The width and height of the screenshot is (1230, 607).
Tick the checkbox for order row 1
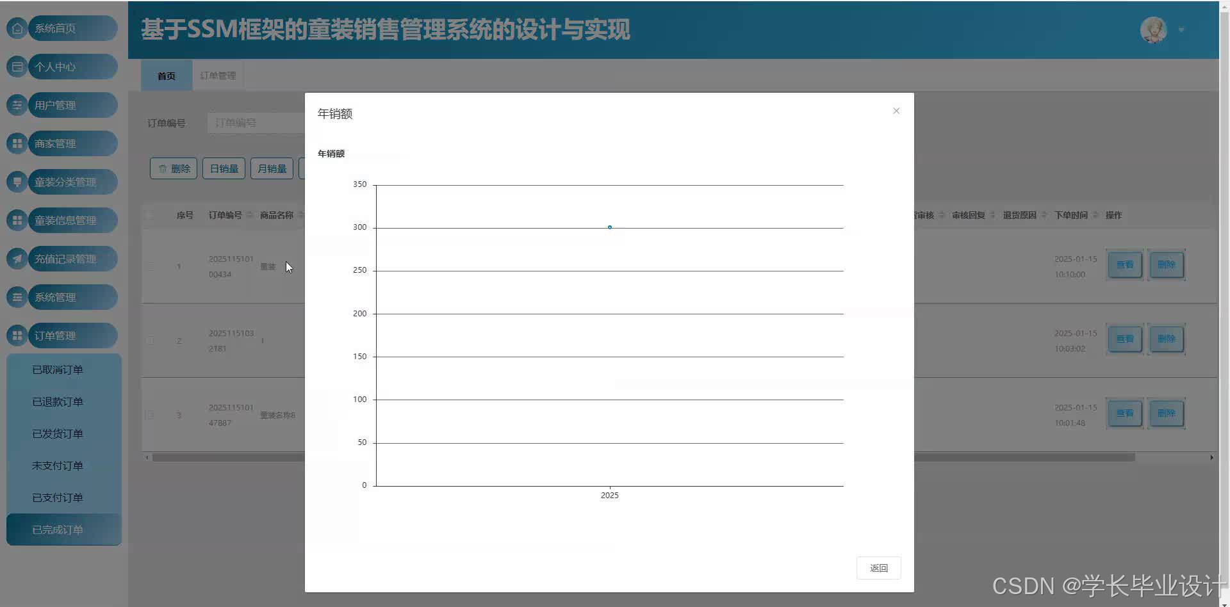(x=151, y=266)
